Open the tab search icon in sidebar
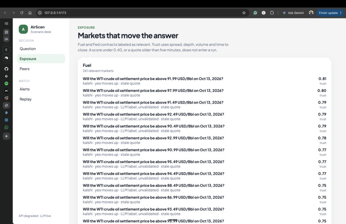The height and width of the screenshot is (224, 346). 6,39
